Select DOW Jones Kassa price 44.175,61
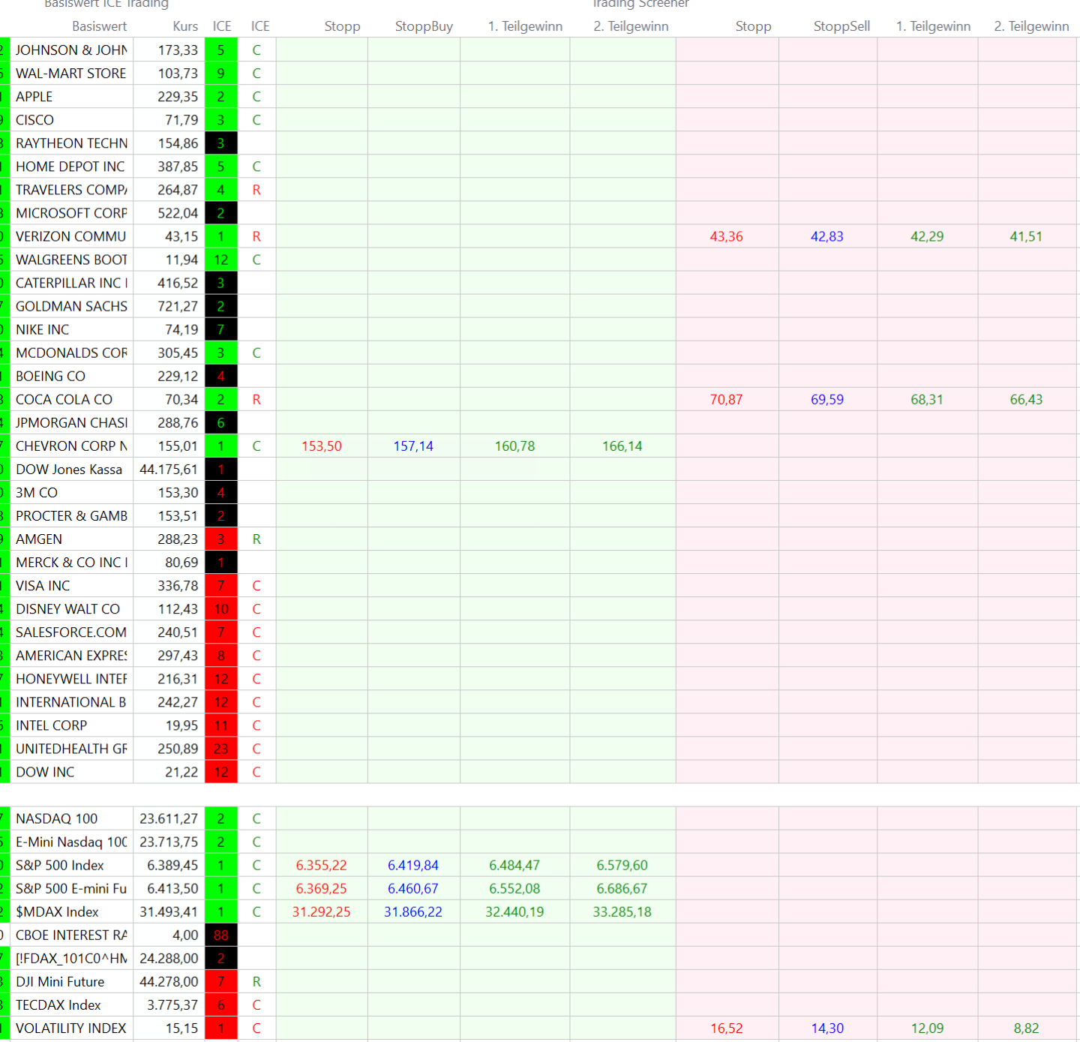This screenshot has height=1042, width=1080. (169, 470)
